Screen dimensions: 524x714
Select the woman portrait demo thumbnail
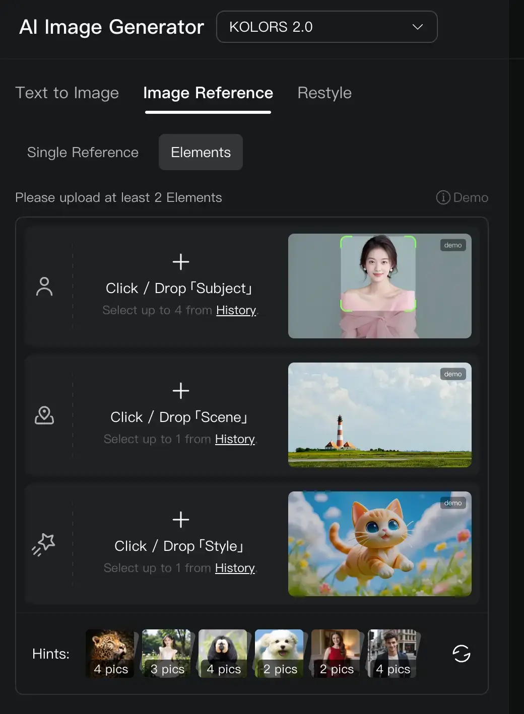[380, 286]
